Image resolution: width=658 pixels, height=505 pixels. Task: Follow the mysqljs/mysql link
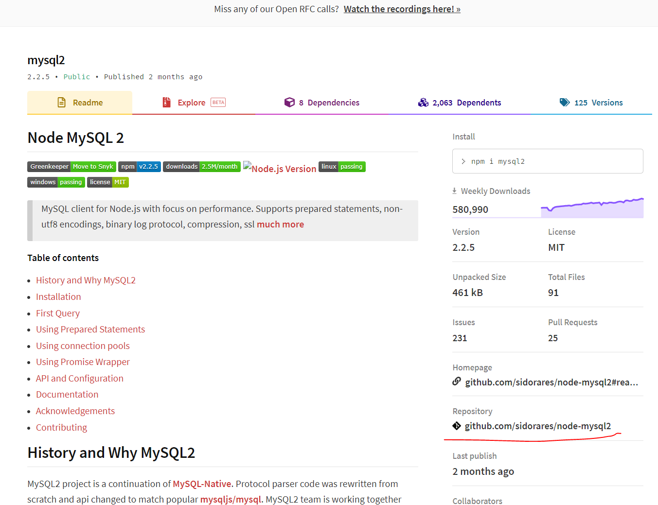tap(231, 499)
